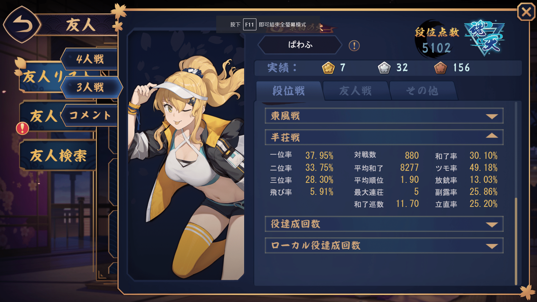Viewport: 537px width, 302px height.
Task: Expand the 東風戦 section
Action: coord(384,116)
